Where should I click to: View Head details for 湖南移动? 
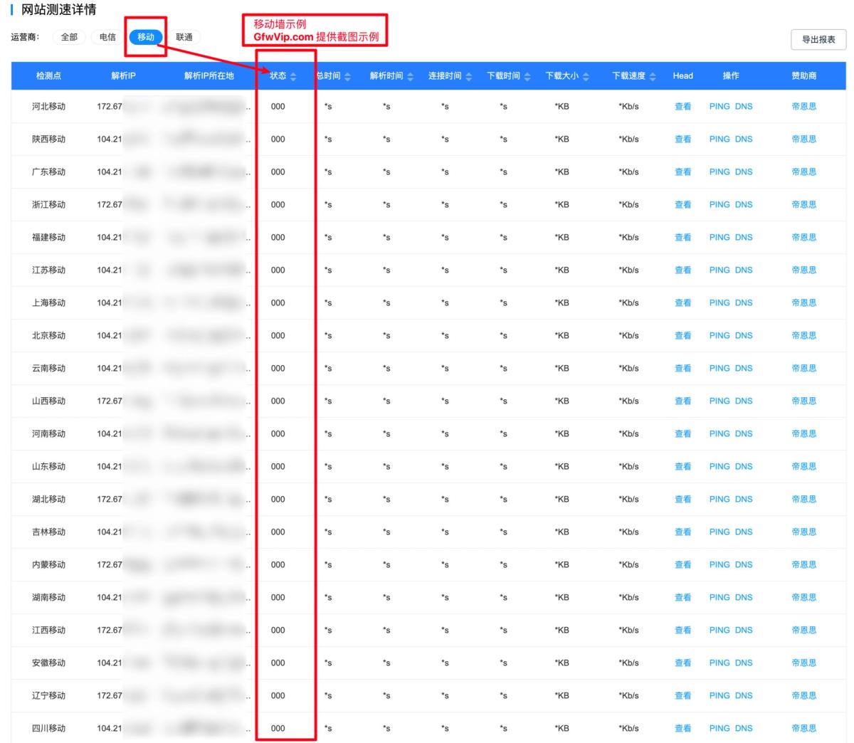[x=682, y=598]
